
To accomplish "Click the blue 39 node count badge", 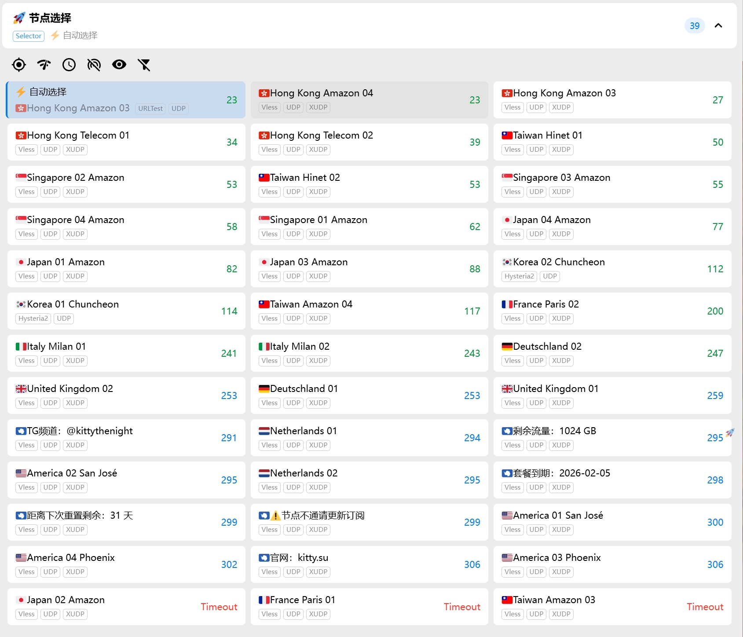I will click(x=695, y=26).
